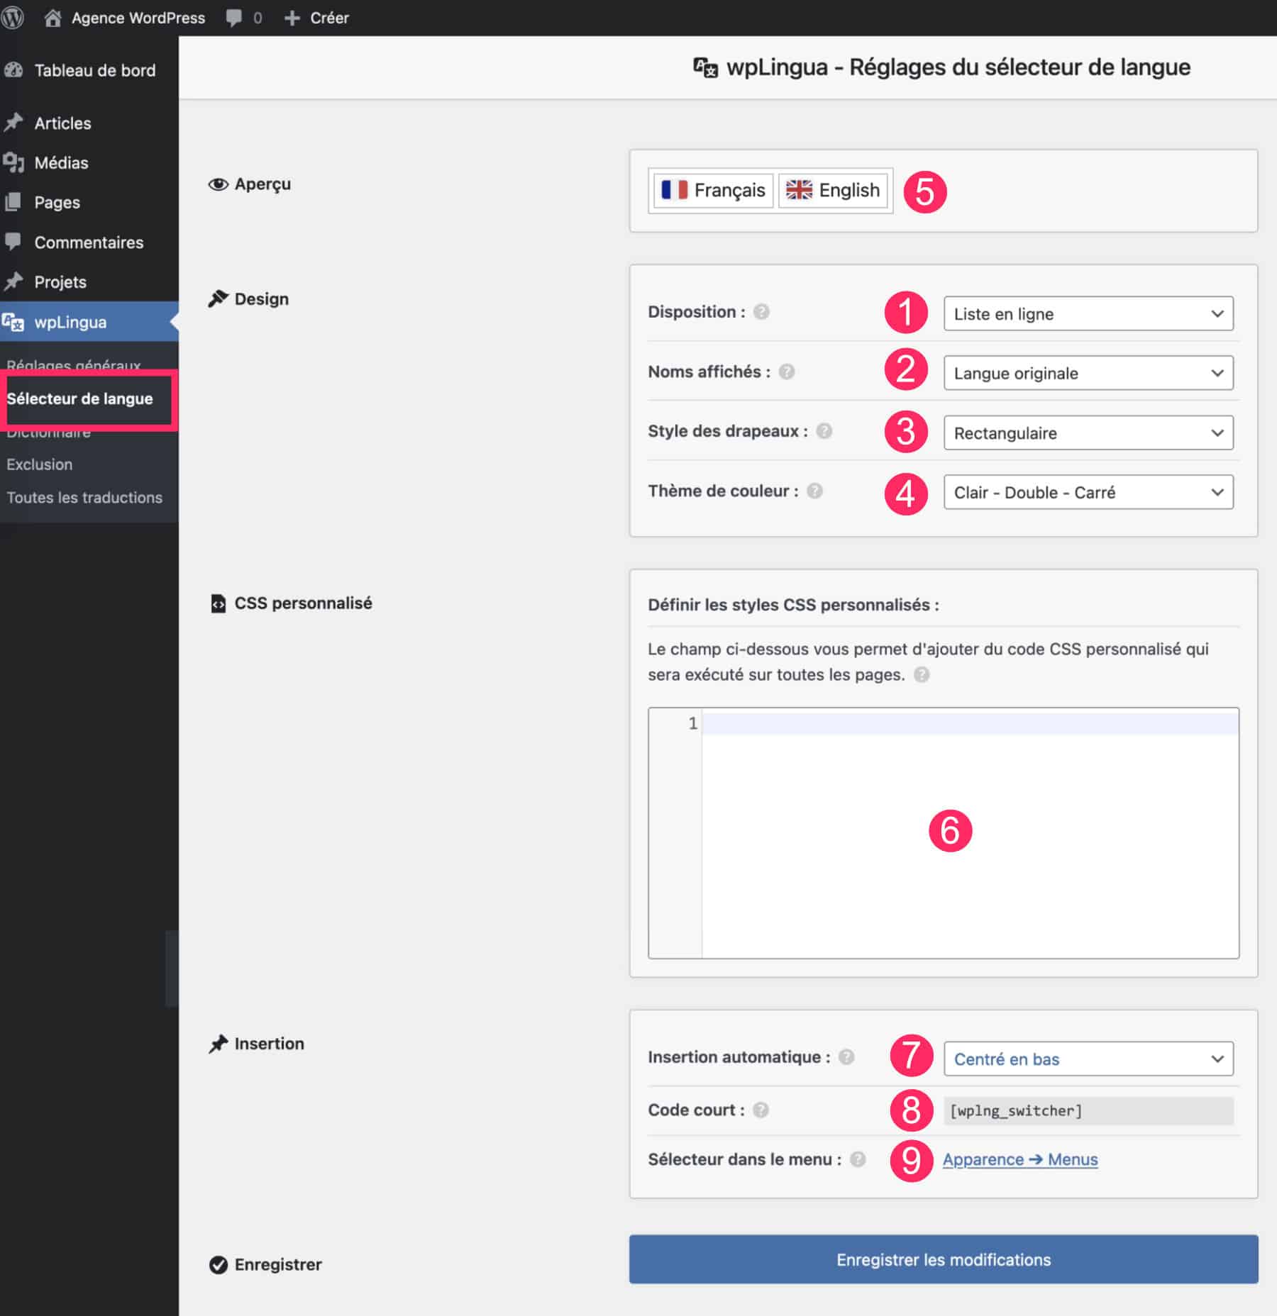The width and height of the screenshot is (1277, 1316).
Task: Click the Agence WordPress site name
Action: pos(138,18)
